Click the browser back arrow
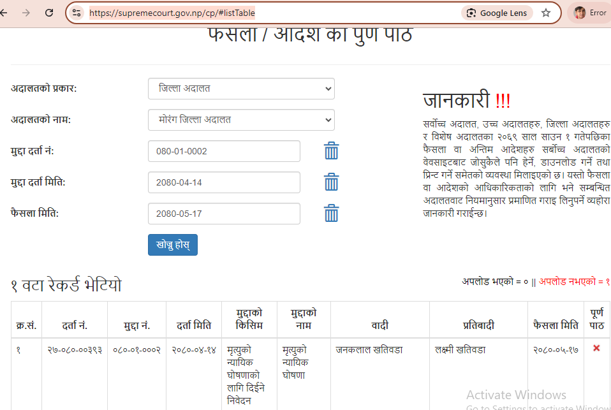 pos(3,13)
